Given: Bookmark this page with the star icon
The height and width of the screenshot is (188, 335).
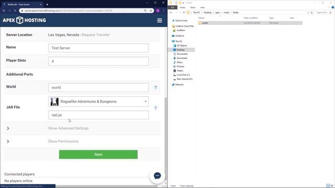Looking at the screenshot, I should click(x=151, y=10).
